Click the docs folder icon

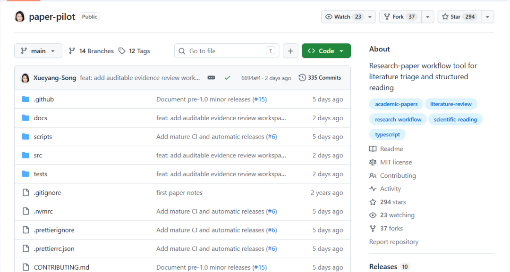[25, 118]
